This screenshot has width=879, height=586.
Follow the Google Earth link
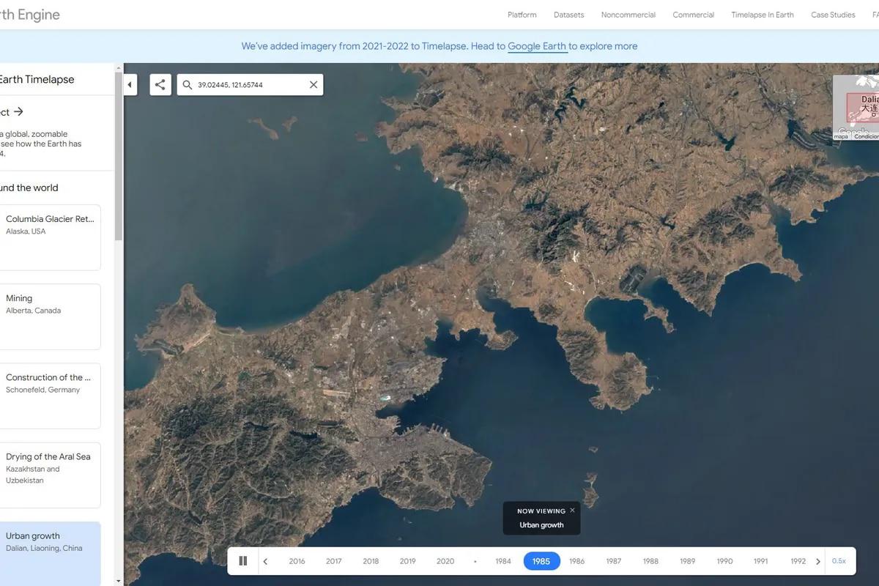[537, 46]
